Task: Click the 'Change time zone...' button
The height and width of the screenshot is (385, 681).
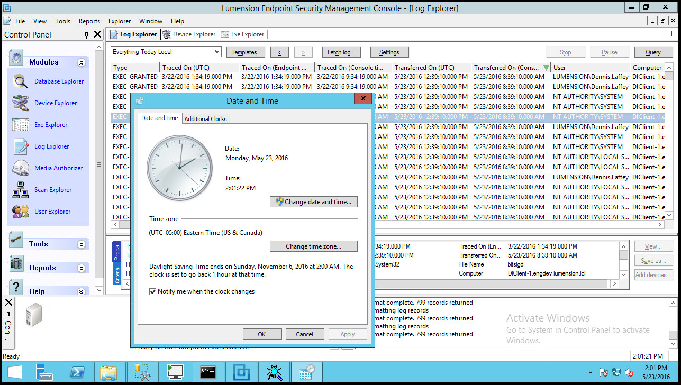Action: pyautogui.click(x=313, y=246)
